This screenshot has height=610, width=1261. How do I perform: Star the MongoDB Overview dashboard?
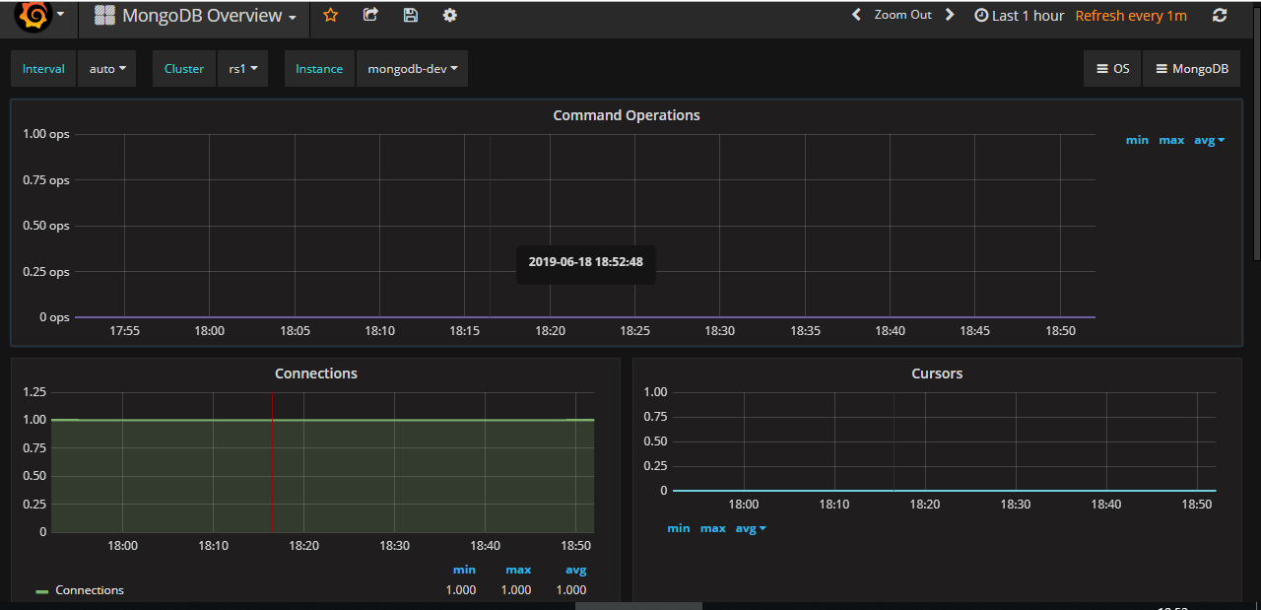coord(331,15)
